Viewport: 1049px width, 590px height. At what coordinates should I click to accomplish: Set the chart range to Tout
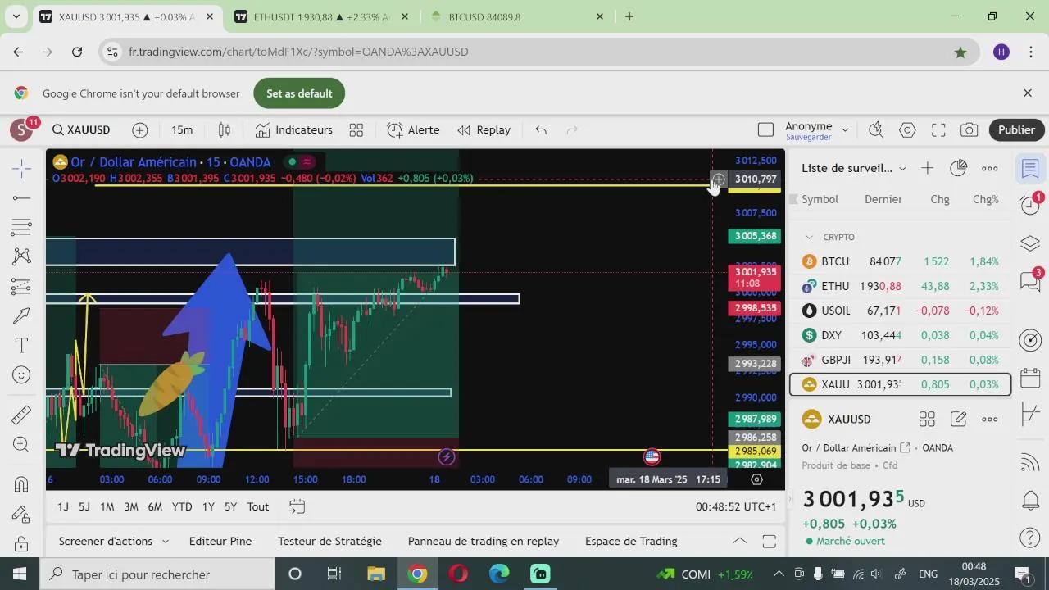click(x=258, y=507)
